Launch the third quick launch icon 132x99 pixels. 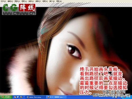(21, 97)
